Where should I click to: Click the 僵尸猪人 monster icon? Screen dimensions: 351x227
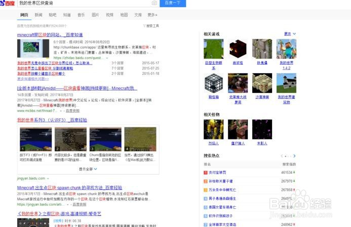click(238, 129)
